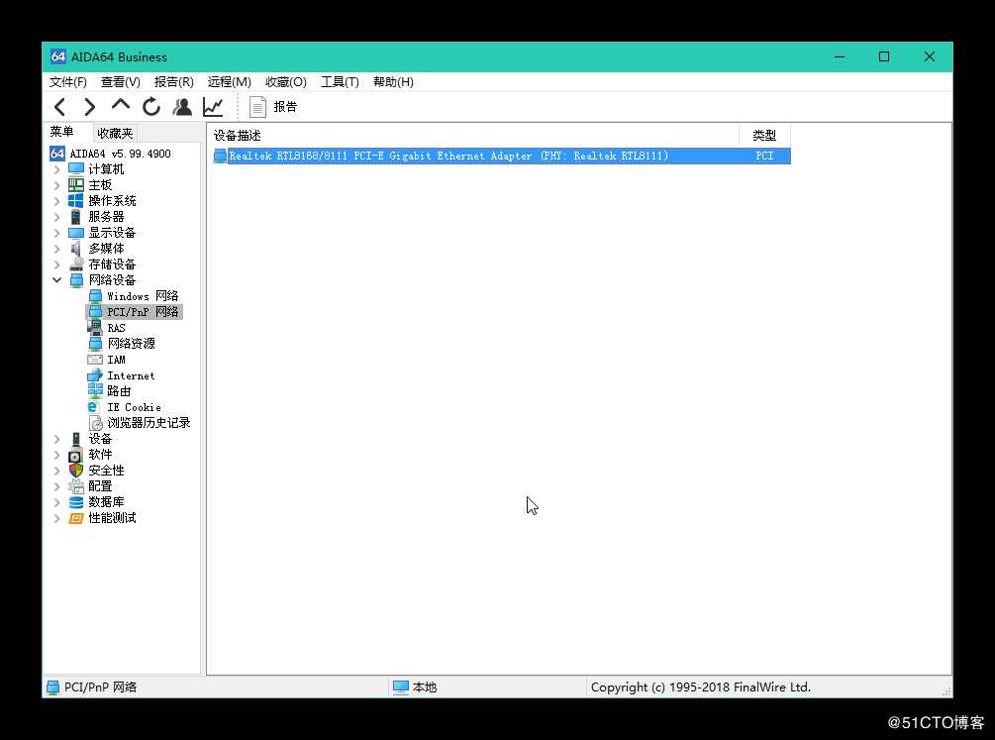
Task: Expand the 性能测试 tree node
Action: click(x=57, y=518)
